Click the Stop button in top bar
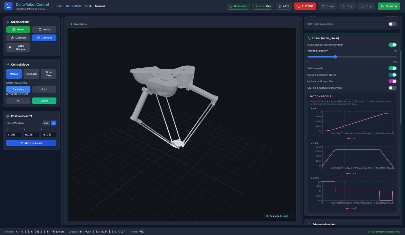 click(366, 6)
